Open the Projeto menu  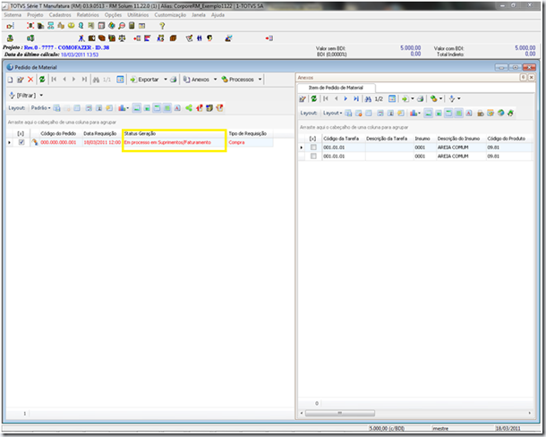pyautogui.click(x=35, y=15)
